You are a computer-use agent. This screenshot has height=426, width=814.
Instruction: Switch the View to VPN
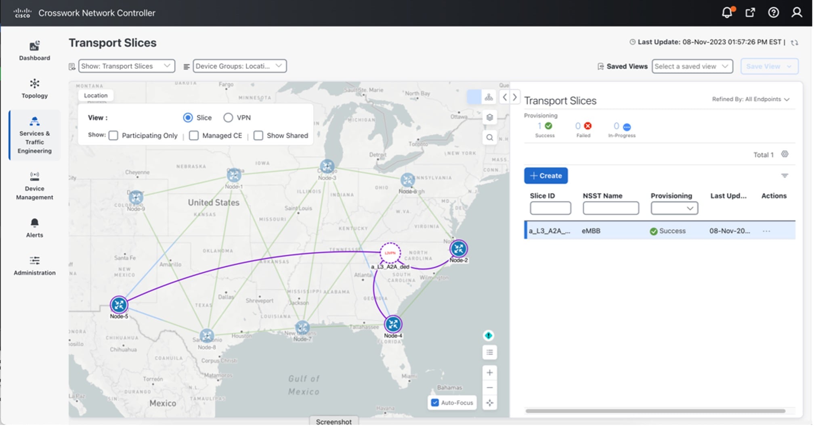228,117
